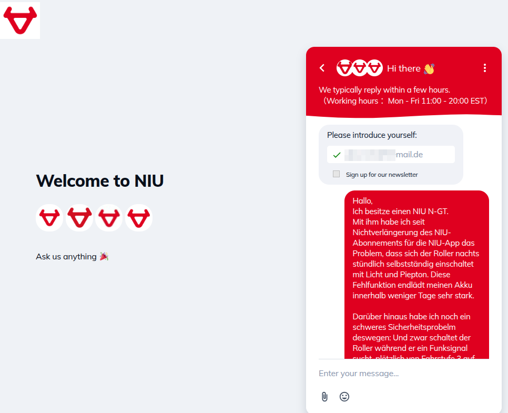Click the third avatar under Welcome to NIU
Viewport: 508px width, 413px height.
coord(109,218)
